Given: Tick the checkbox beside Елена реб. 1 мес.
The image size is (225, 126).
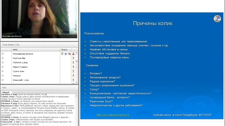Looking at the screenshot, I should click(2, 80).
